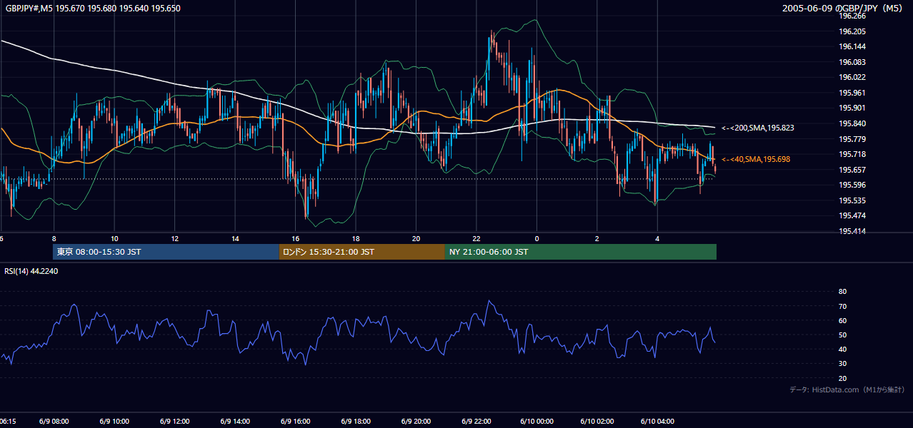Click the 6/9 16:00 date axis label

[295, 421]
